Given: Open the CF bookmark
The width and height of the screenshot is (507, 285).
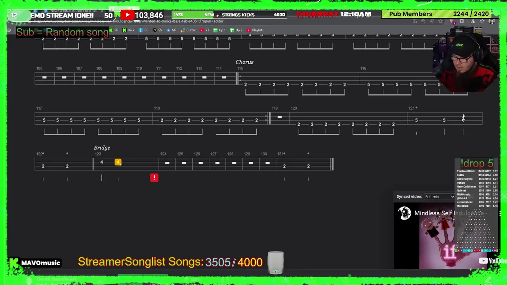Looking at the screenshot, I should point(143,30).
